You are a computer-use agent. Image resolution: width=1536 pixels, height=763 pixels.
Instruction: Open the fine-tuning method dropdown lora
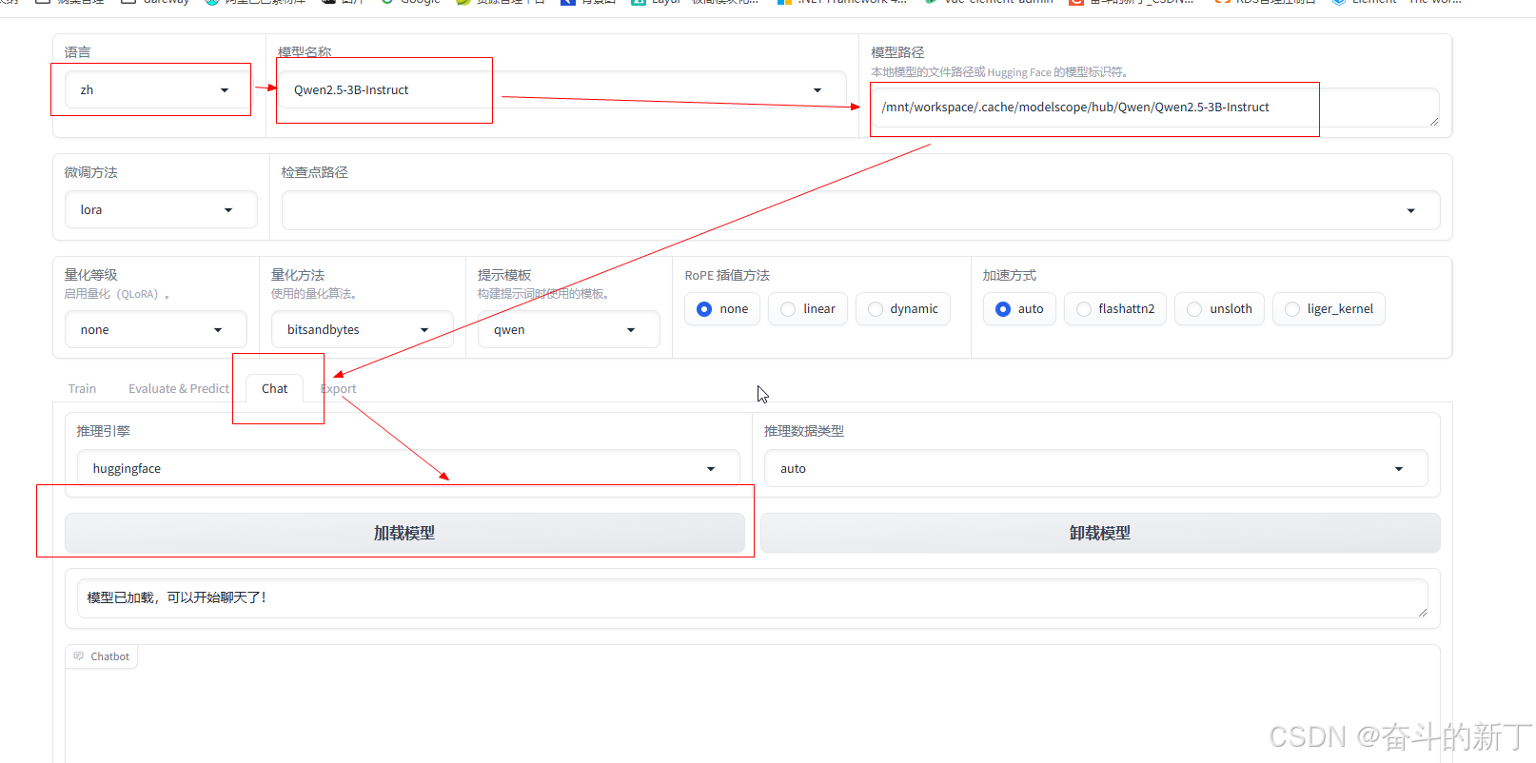click(x=161, y=210)
